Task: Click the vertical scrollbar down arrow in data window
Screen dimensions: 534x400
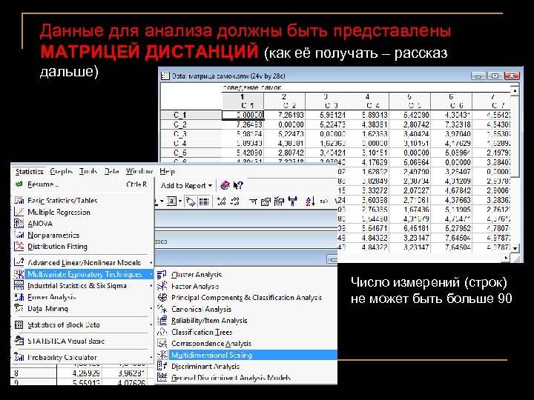Action: tap(515, 248)
